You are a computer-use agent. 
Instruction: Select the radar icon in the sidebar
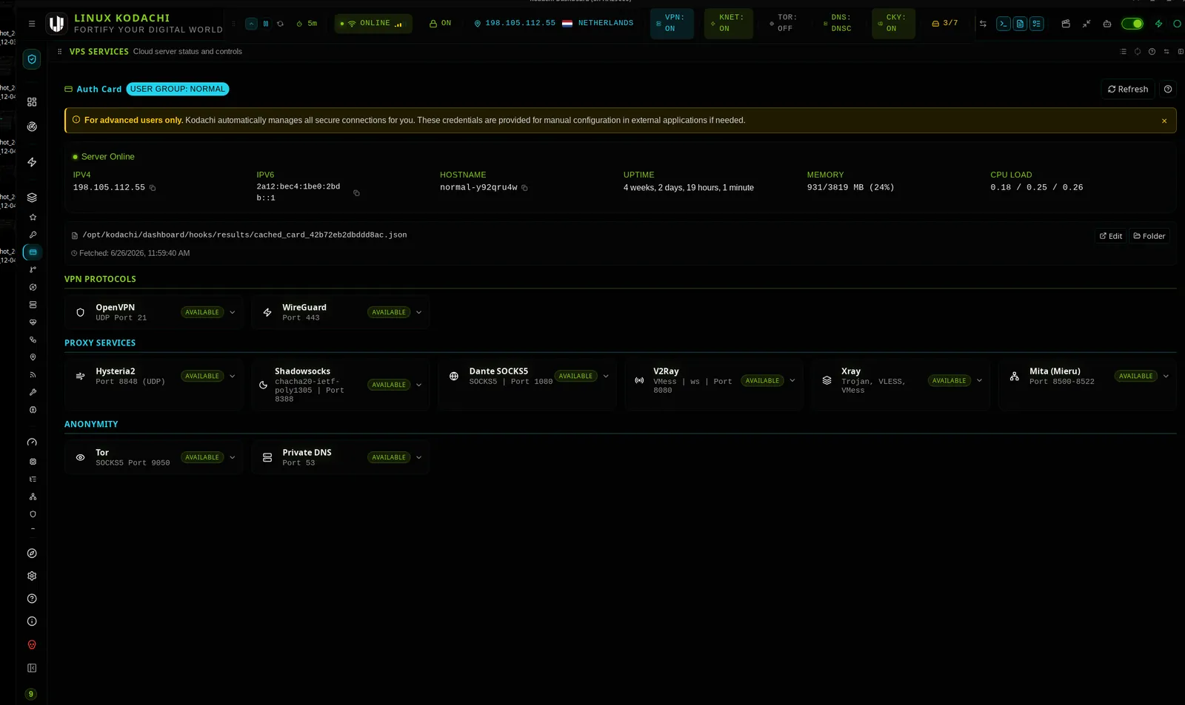32,127
